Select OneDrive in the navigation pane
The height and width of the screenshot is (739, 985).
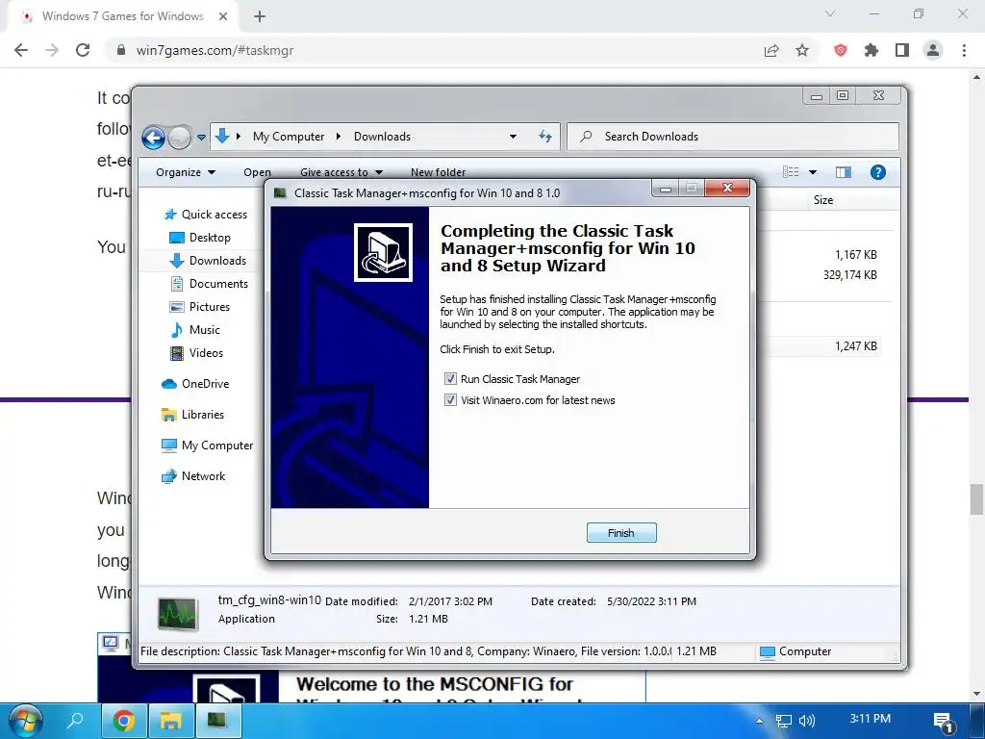click(195, 384)
